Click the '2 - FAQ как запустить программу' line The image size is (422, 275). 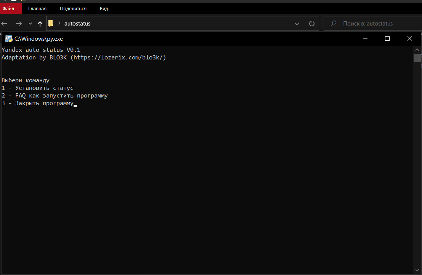(x=55, y=96)
